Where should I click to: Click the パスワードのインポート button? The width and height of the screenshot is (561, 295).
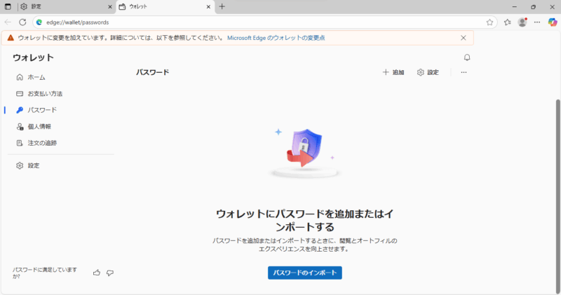click(305, 273)
